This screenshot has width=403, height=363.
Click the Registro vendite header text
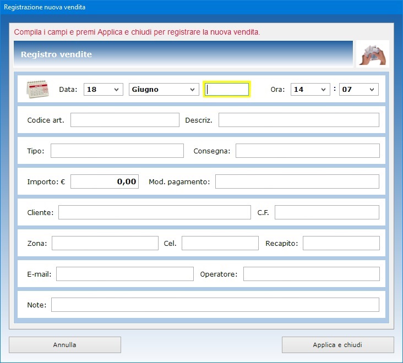(x=56, y=54)
